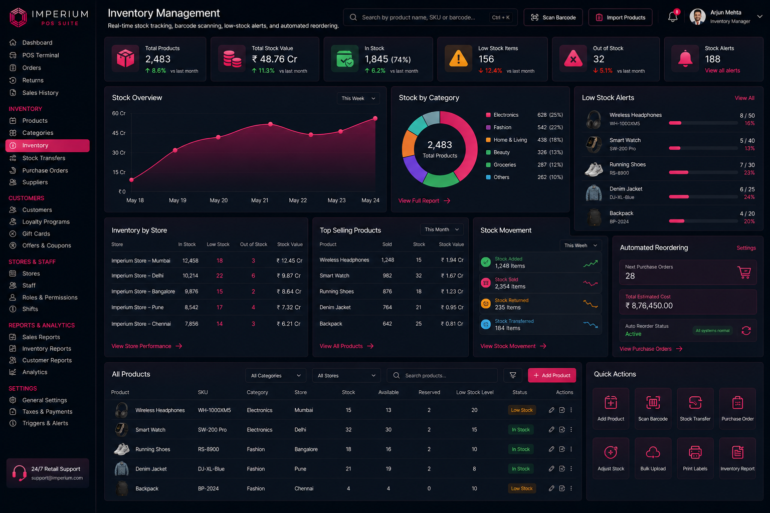Click the Print Labels quick action icon
This screenshot has width=770, height=513.
click(695, 452)
